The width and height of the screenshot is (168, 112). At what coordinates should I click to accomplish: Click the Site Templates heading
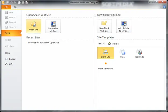106,37
